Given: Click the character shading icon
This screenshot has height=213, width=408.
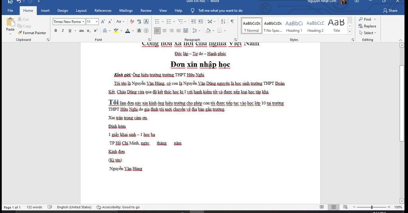Looking at the screenshot, I should tap(139, 31).
